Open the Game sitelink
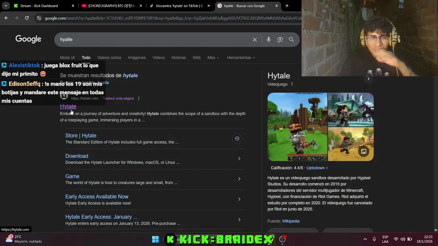438x246 pixels. 72,176
